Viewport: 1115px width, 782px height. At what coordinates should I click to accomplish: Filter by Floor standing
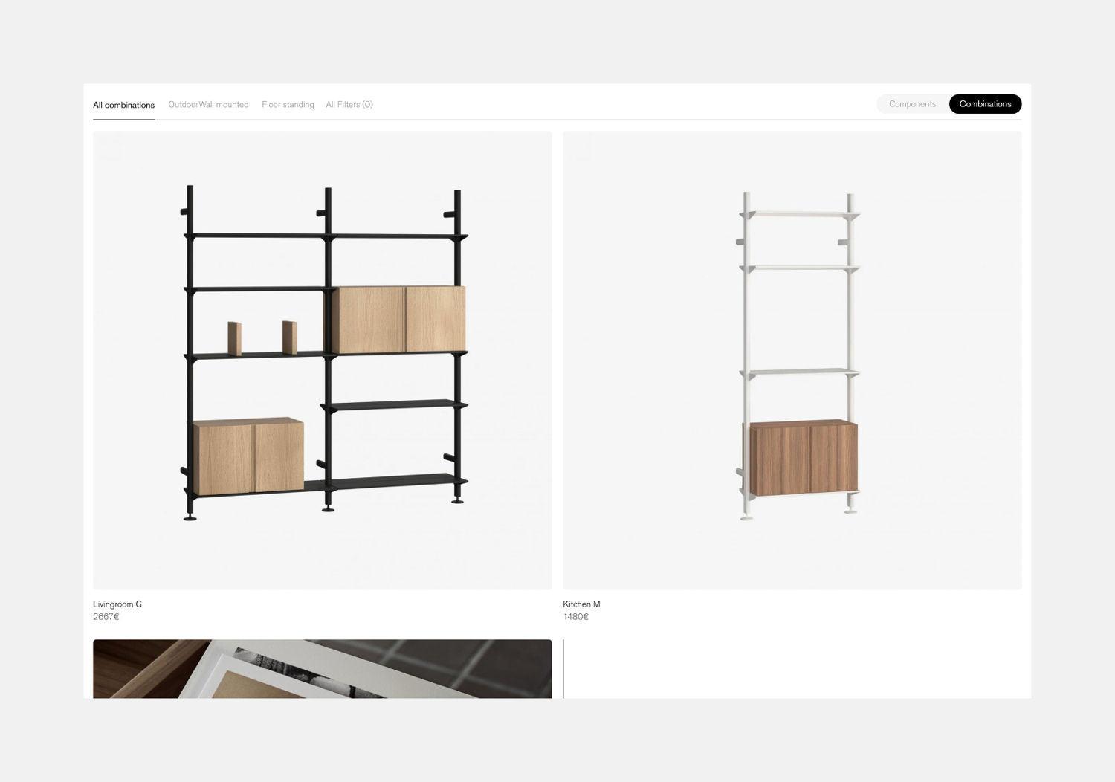[288, 105]
